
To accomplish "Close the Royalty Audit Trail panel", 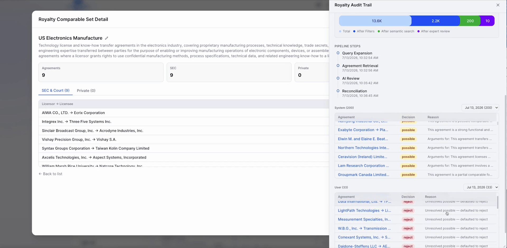I will (x=498, y=5).
